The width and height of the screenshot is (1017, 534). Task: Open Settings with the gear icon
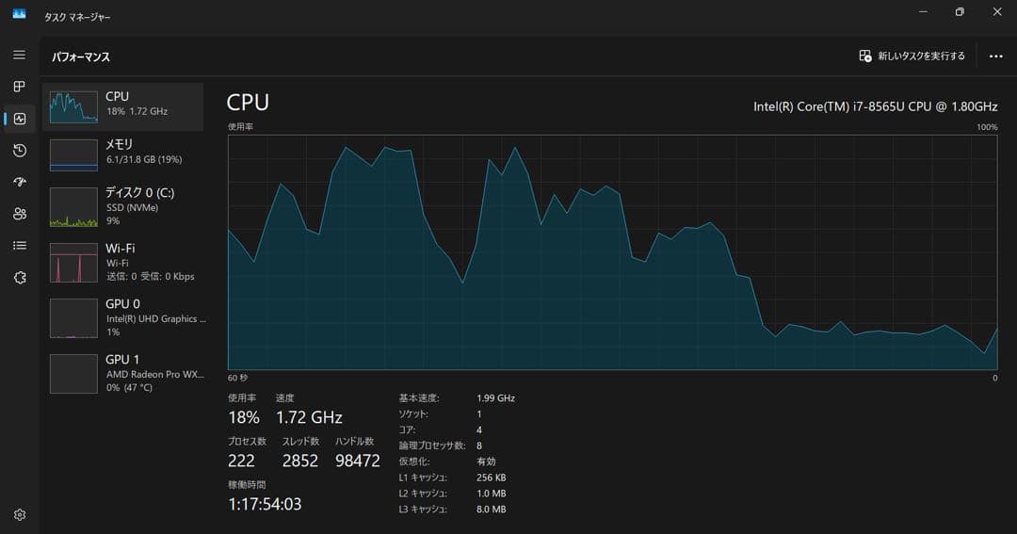click(20, 515)
